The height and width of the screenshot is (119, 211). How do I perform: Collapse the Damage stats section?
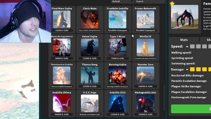point(187,69)
